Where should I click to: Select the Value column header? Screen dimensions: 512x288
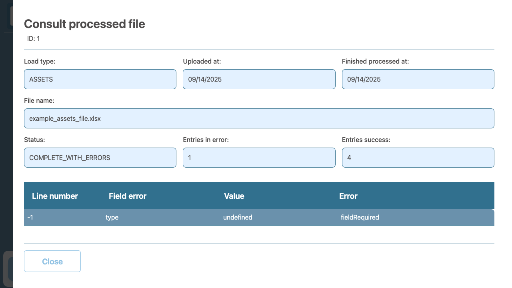(234, 196)
